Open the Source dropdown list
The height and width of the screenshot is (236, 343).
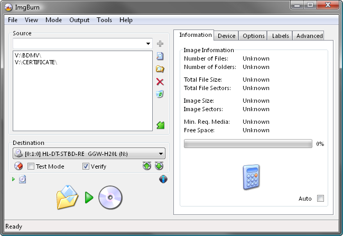tap(149, 44)
